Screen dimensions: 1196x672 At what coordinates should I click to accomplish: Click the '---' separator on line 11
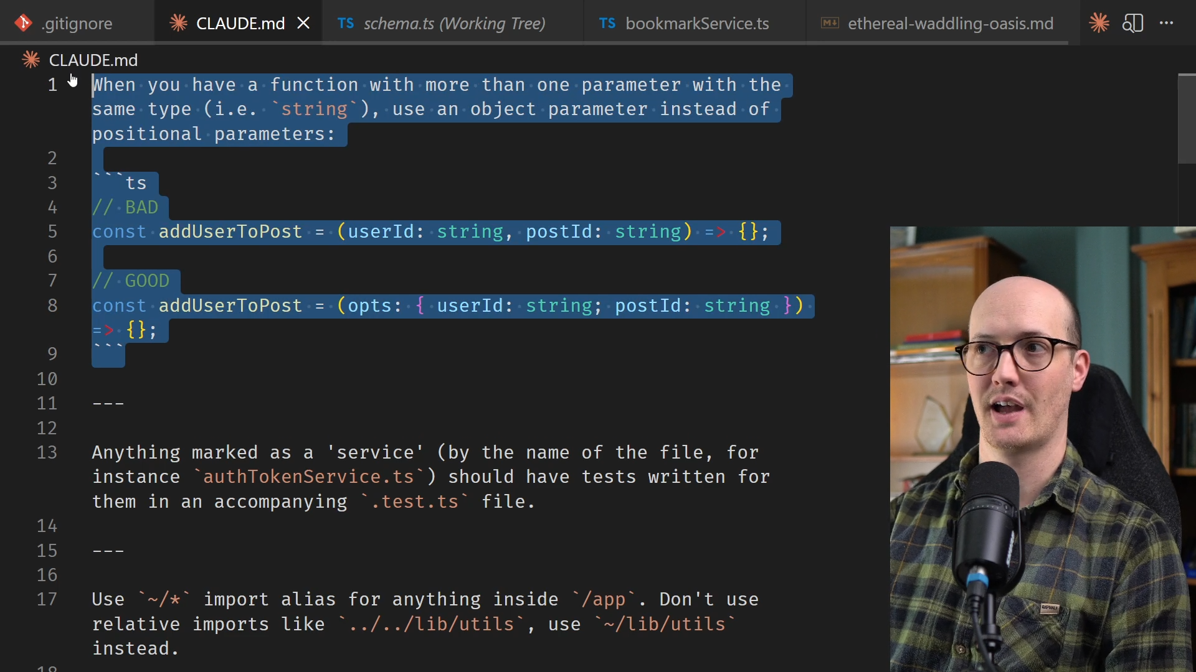[108, 403]
